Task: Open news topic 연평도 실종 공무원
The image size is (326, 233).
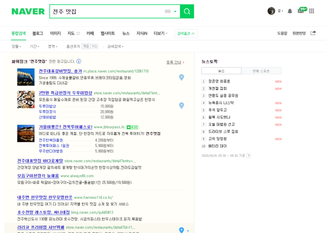Action: [x=223, y=96]
